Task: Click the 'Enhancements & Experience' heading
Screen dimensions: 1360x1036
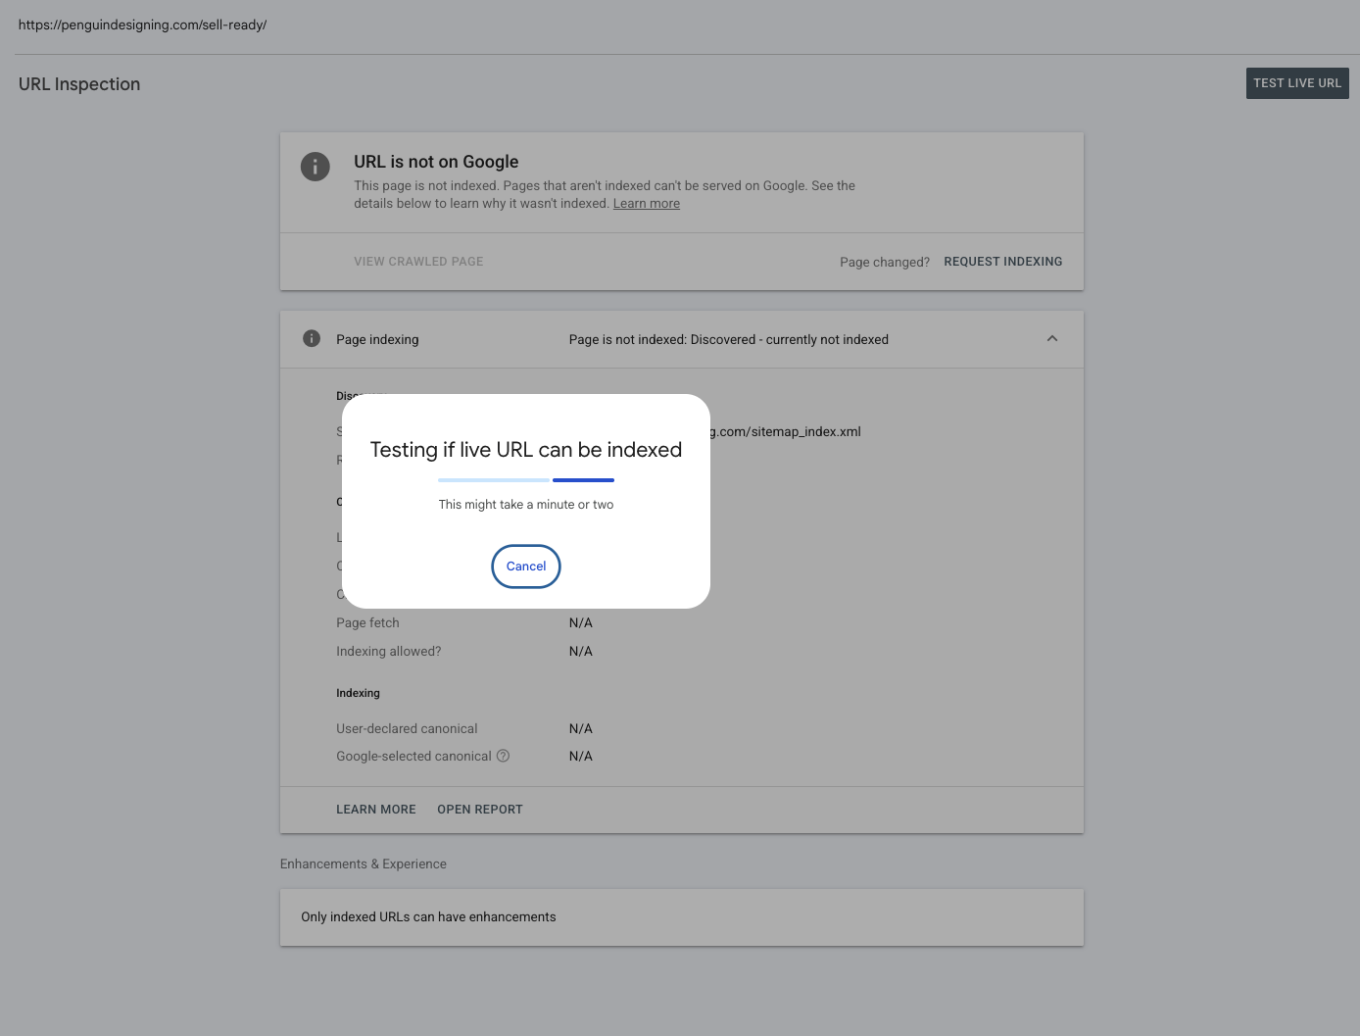Action: click(364, 863)
